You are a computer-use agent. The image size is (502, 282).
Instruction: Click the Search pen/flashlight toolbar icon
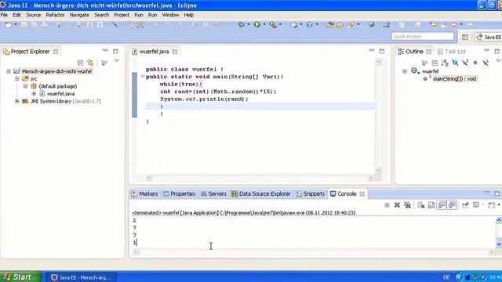(x=351, y=24)
